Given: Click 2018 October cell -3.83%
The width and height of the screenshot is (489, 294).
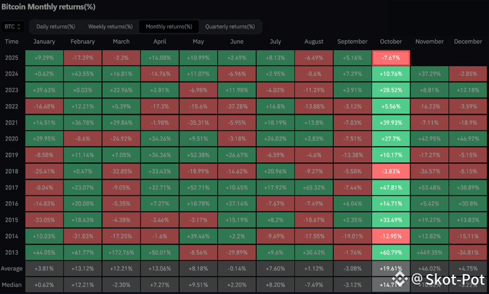Looking at the screenshot, I should click(x=390, y=171).
